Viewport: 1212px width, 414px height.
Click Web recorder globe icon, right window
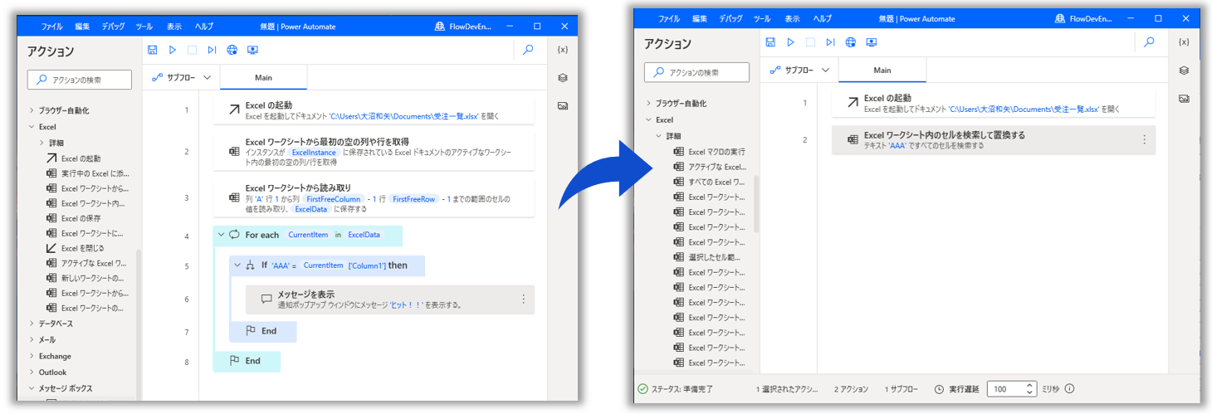(851, 42)
